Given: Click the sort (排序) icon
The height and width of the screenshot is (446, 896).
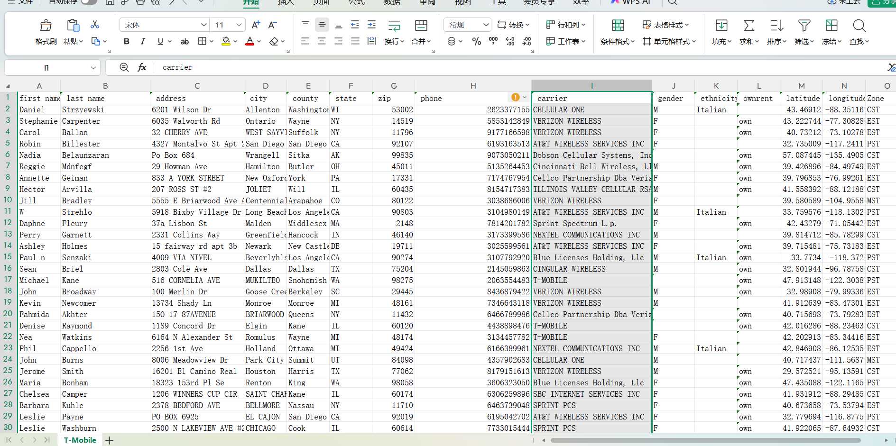Looking at the screenshot, I should tap(776, 25).
